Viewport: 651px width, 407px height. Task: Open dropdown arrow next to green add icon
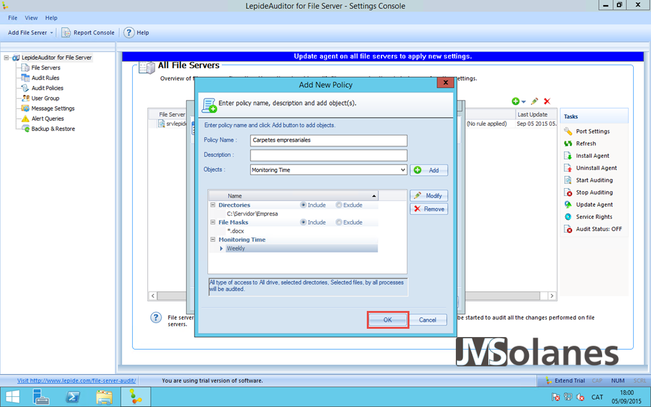pos(524,102)
